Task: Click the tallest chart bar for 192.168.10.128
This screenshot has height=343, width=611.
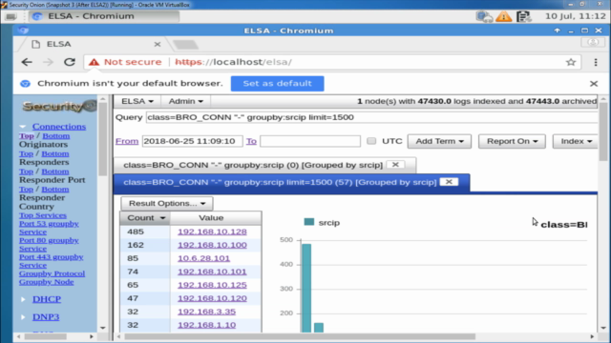Action: point(306,288)
